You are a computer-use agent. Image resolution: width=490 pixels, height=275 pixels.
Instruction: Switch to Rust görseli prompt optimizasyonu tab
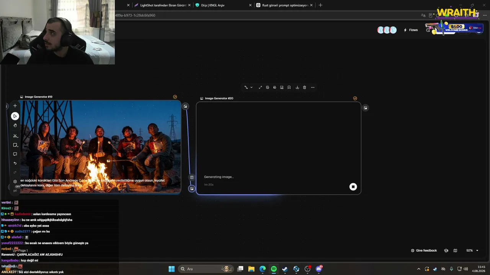coord(284,5)
